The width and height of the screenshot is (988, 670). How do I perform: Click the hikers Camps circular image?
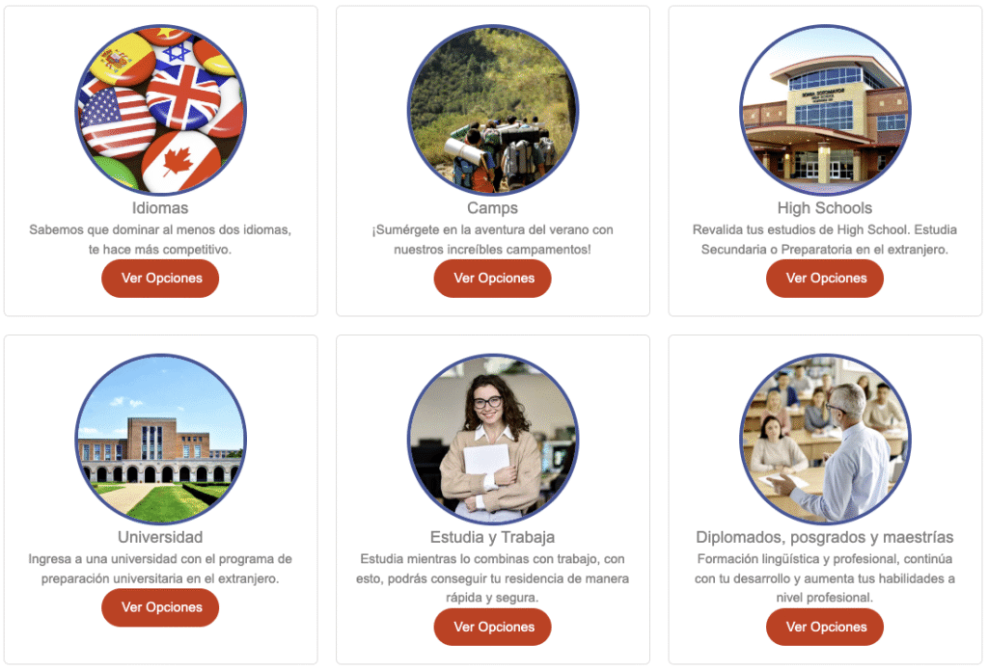(493, 110)
